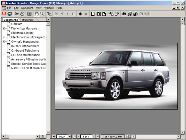186x140 pixels.
Task: Open the File menu
Action: (x=9, y=8)
